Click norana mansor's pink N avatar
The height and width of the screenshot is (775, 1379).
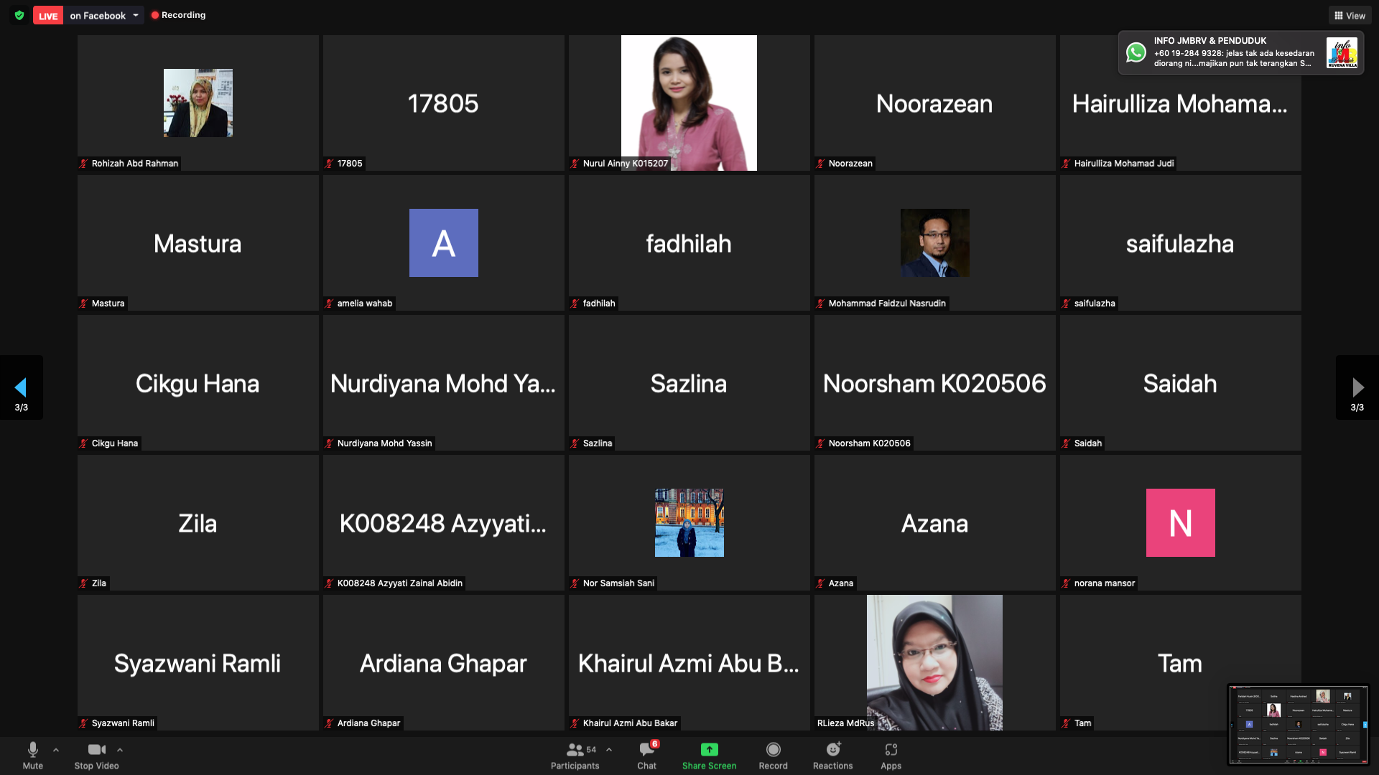tap(1181, 522)
